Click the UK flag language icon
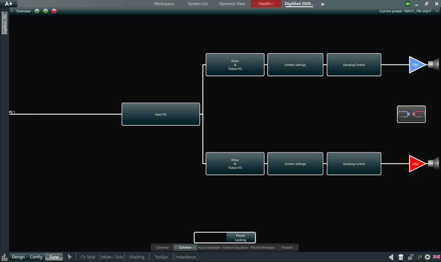The height and width of the screenshot is (262, 441). [x=437, y=257]
